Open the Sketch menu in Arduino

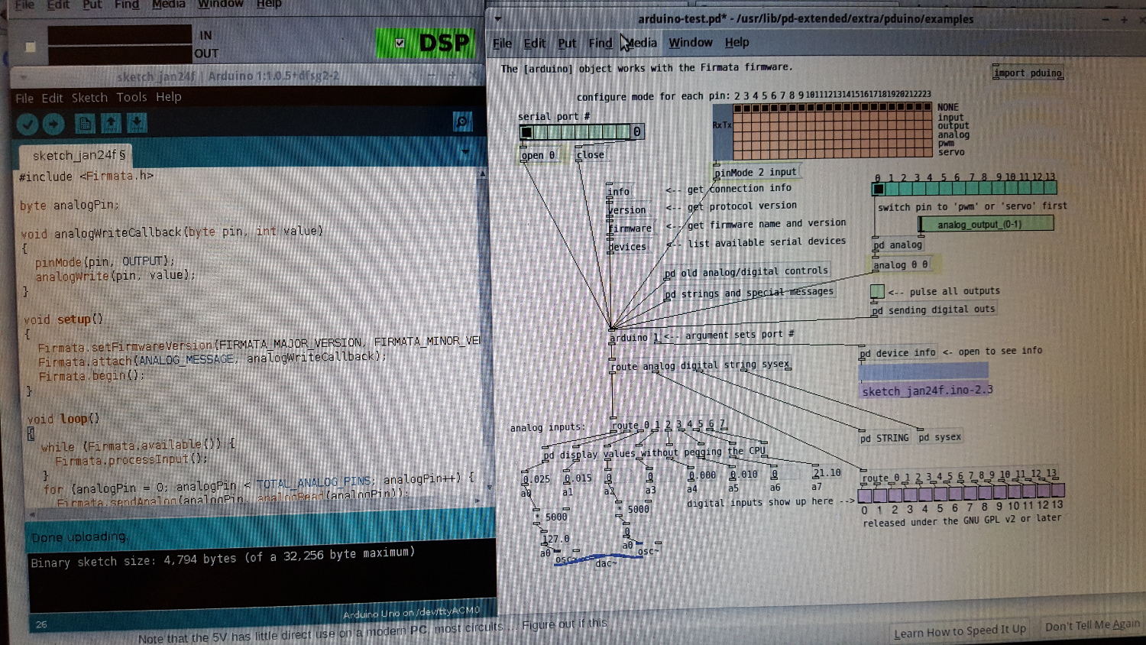[x=89, y=98]
